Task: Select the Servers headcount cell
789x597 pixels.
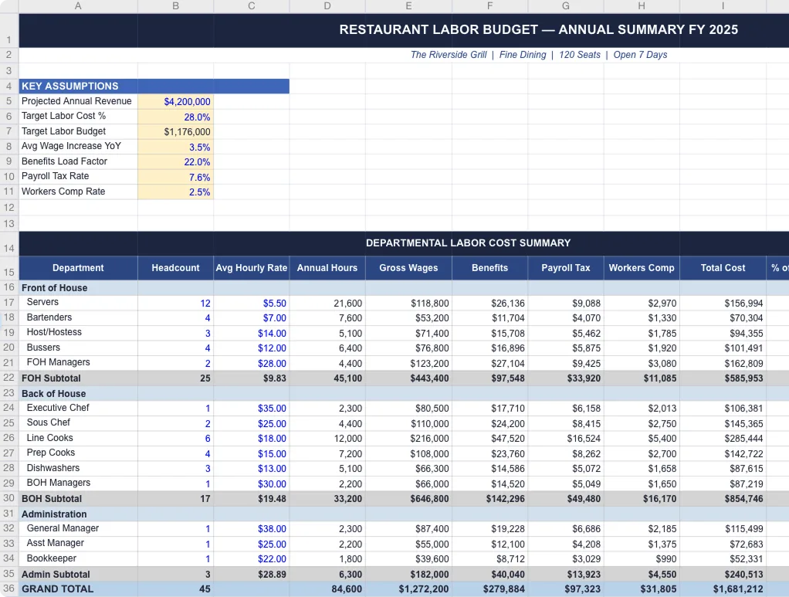Action: (176, 303)
